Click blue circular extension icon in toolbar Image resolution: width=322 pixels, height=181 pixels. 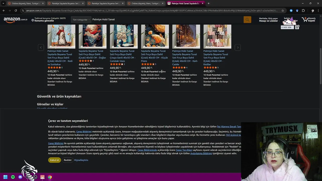pos(291,11)
